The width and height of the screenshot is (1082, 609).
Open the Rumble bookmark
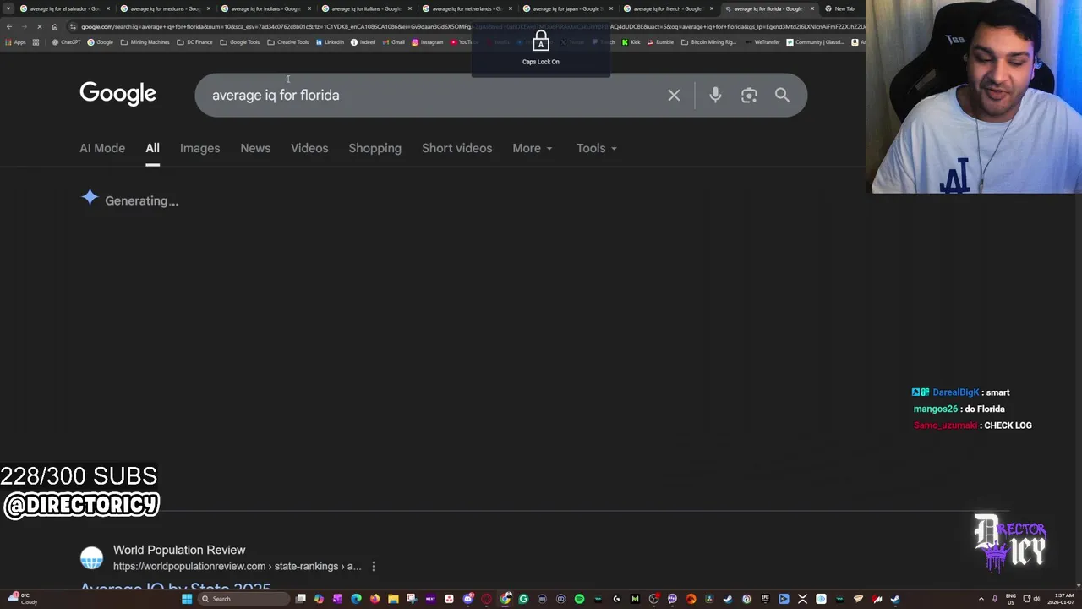click(660, 42)
